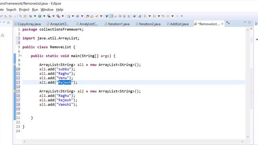Click the selected word "Rajesh" on line 13
Image resolution: width=258 pixels, height=145 pixels.
65,82
